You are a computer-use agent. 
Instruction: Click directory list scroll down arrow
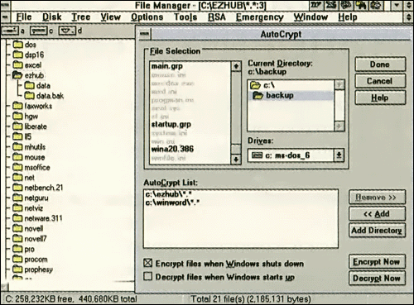coord(339,126)
